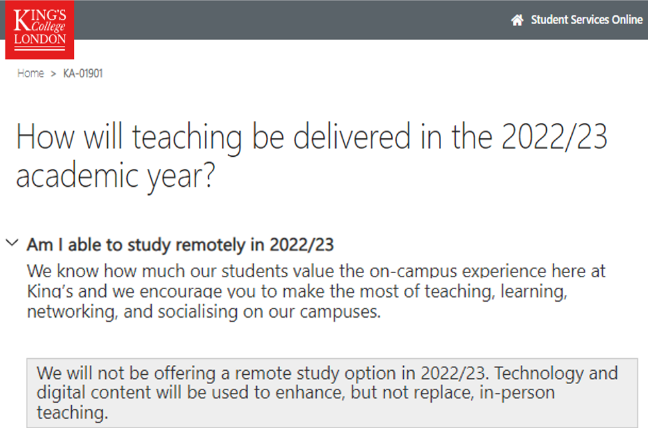Click the word "LONDON" in the logo
Image resolution: width=648 pixels, height=428 pixels.
click(40, 40)
